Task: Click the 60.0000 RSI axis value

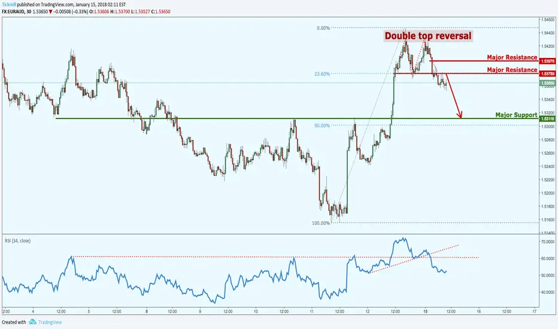Action: pos(548,258)
